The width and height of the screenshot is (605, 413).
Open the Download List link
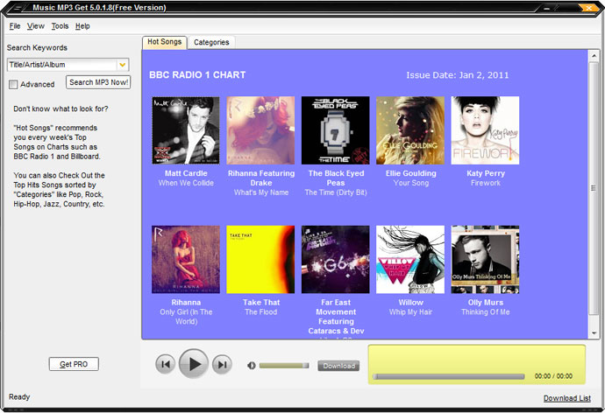[x=566, y=398]
